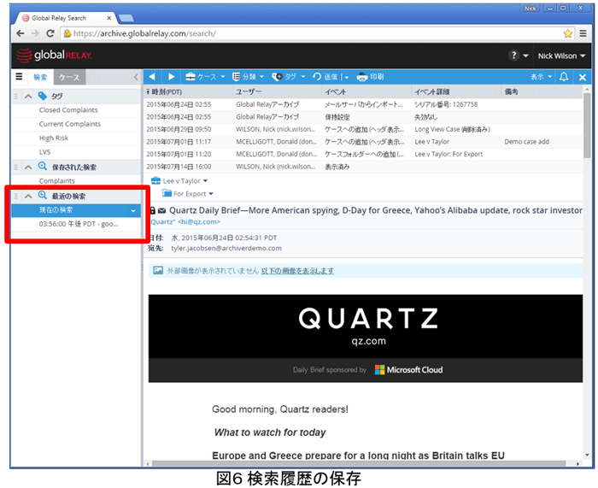Open the Complaints saved search
This screenshot has width=598, height=488.
point(57,181)
